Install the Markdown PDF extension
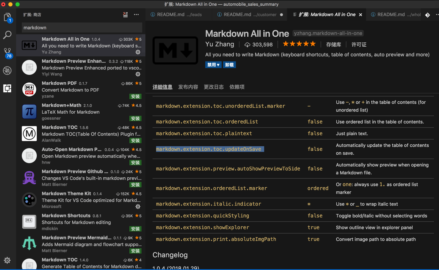The height and width of the screenshot is (270, 439). tap(135, 97)
